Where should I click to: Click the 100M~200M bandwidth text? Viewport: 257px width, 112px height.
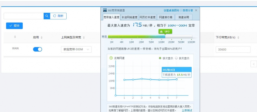(x=177, y=26)
